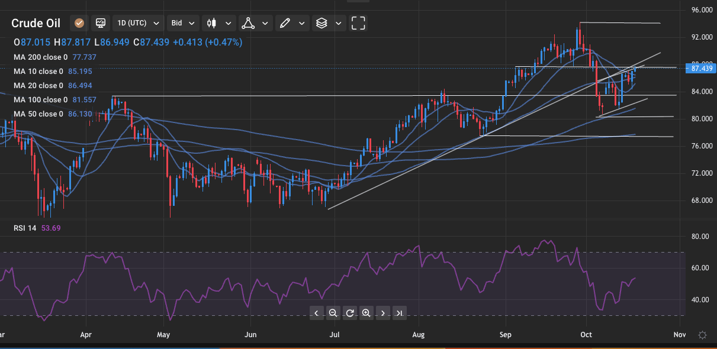Viewport: 717px width, 349px height.
Task: Pan chart right with forward arrow
Action: pos(382,313)
